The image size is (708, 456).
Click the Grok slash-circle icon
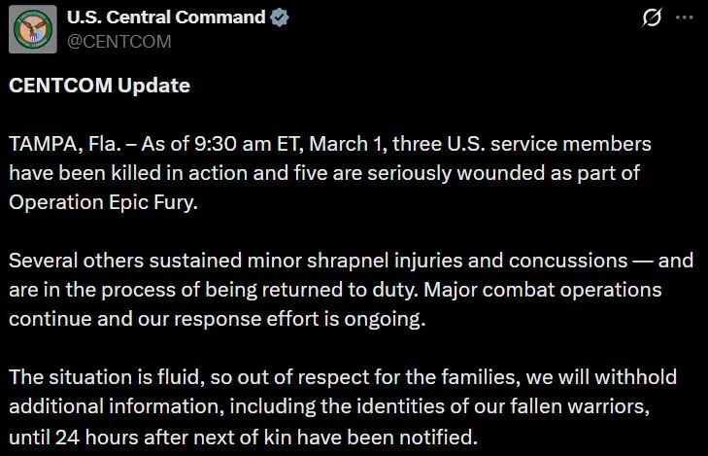click(x=653, y=18)
